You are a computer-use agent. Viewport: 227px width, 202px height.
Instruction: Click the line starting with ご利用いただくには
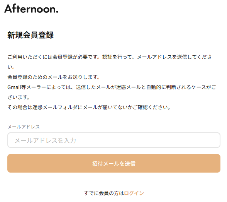(x=110, y=57)
